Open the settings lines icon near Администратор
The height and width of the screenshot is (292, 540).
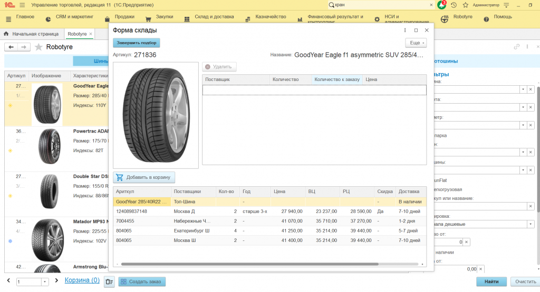tap(506, 5)
